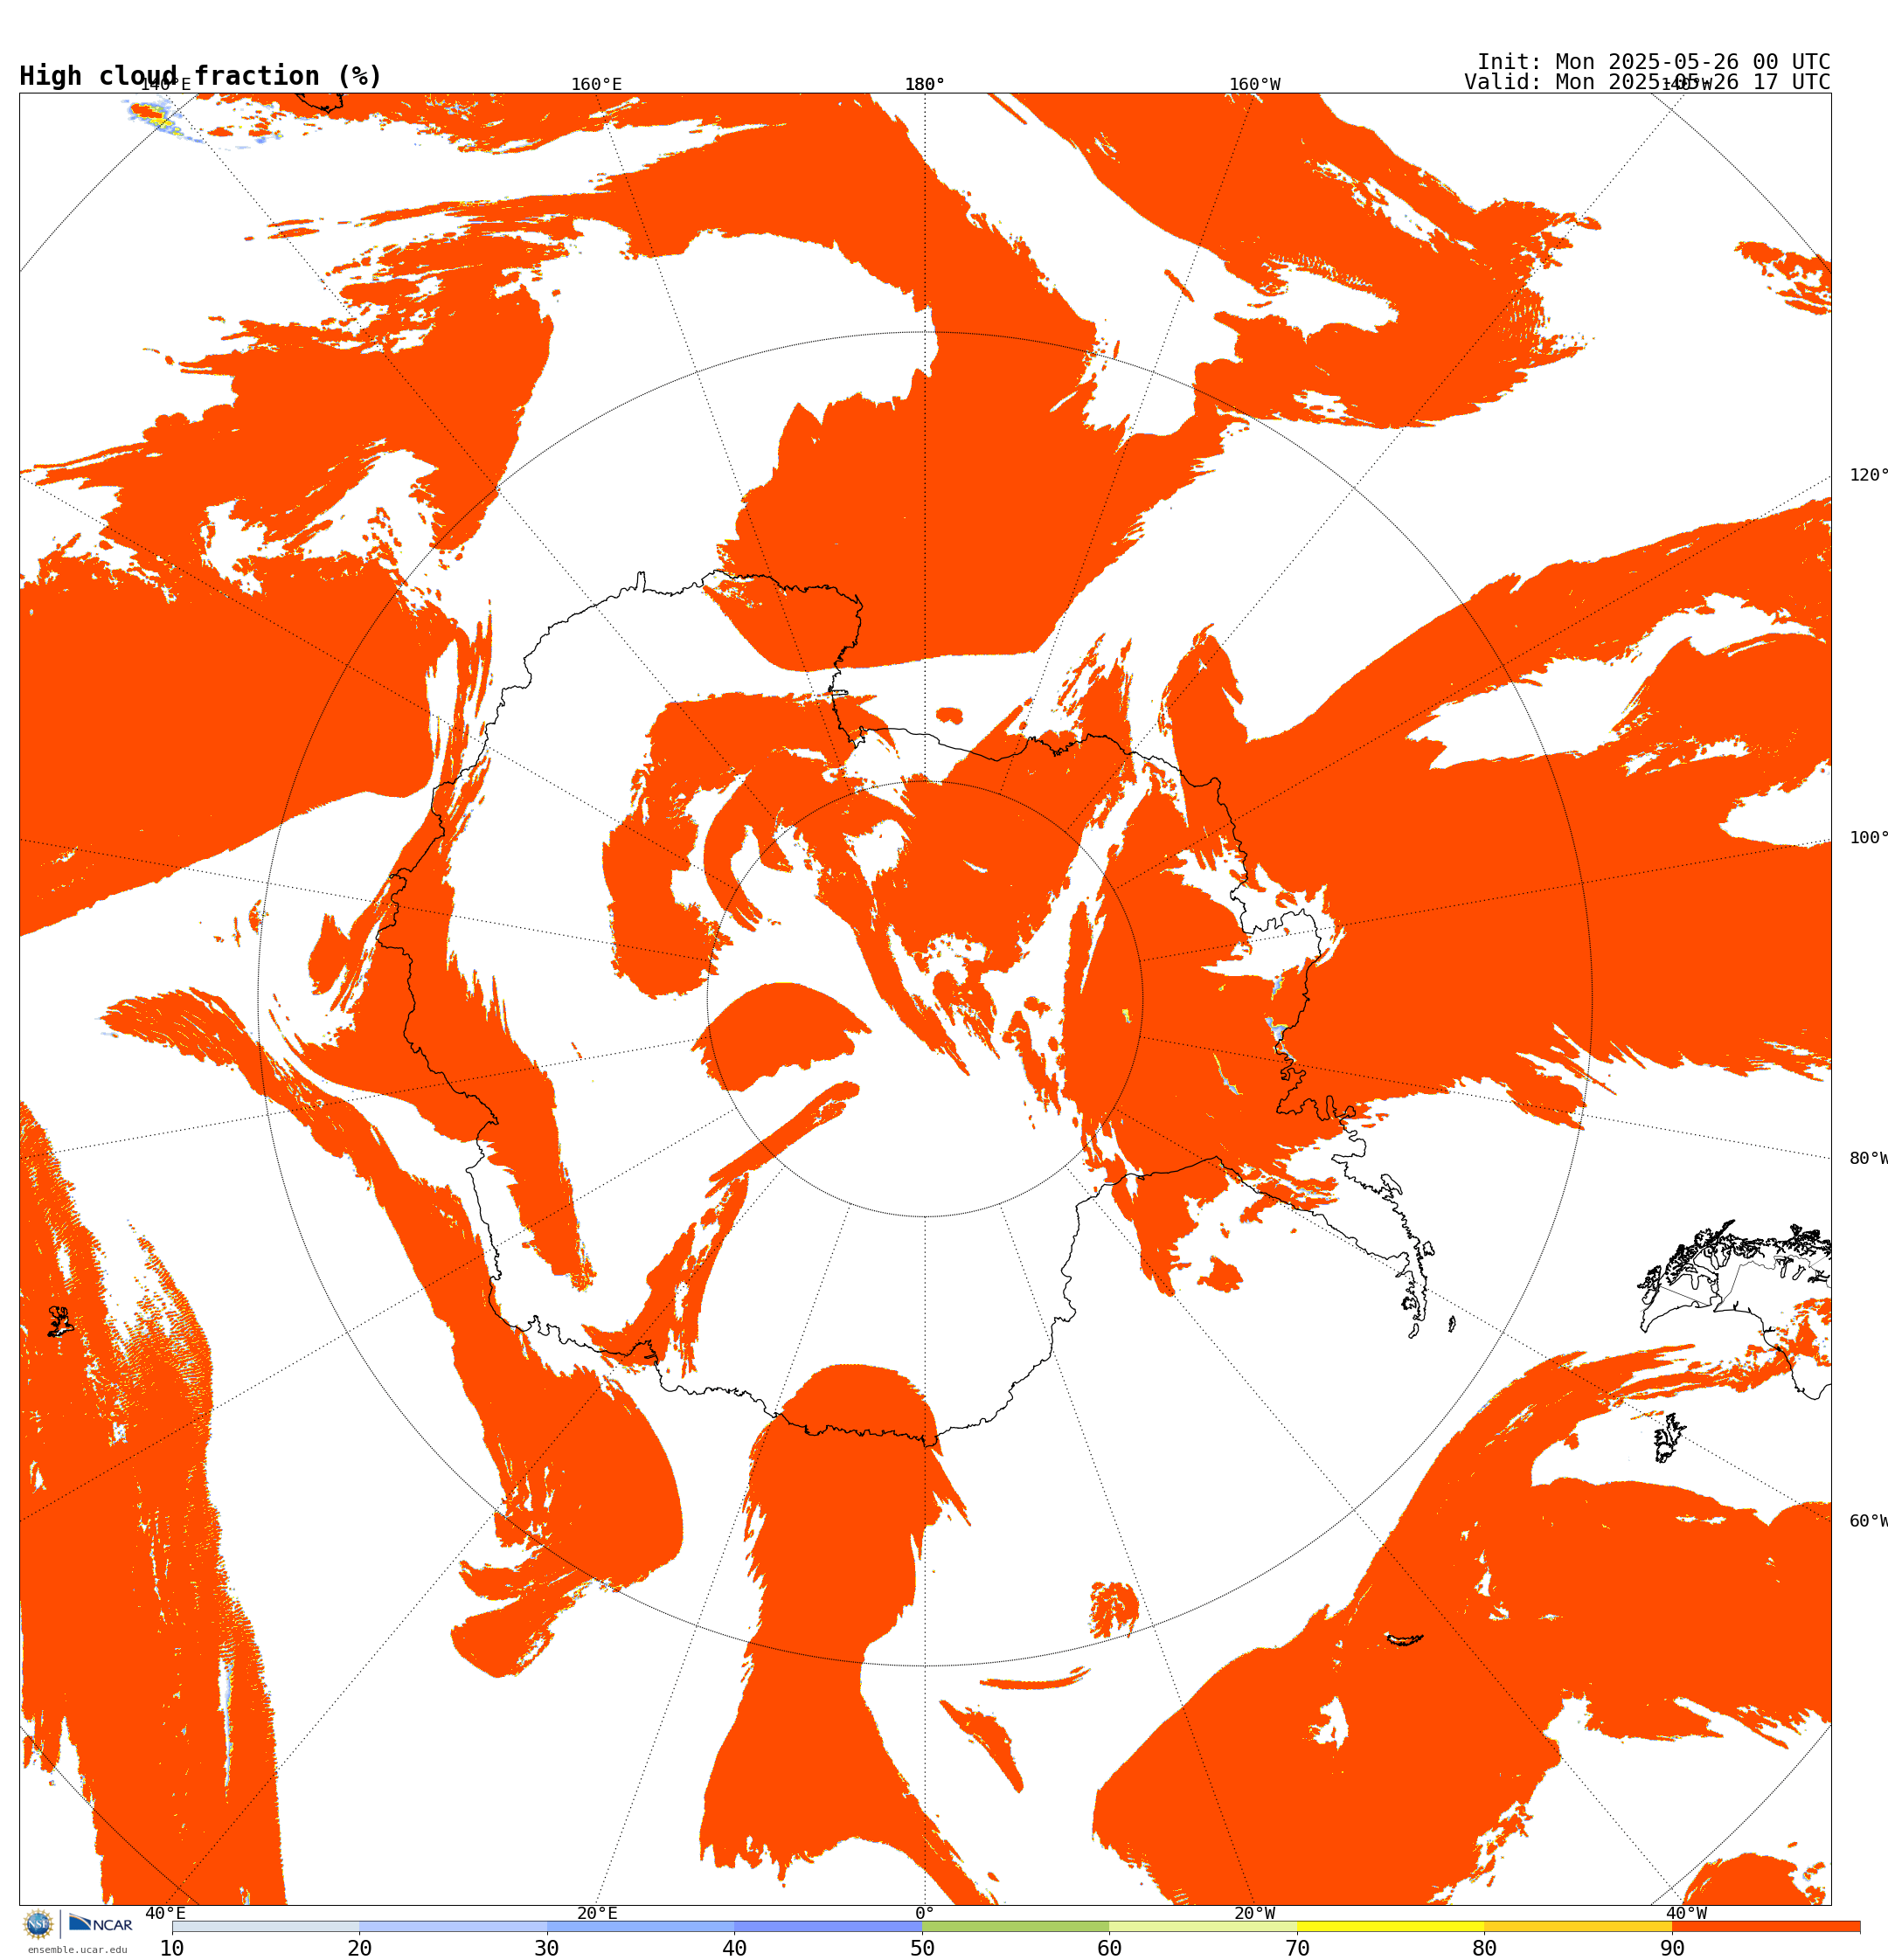Click the '160°W' longitude label

1254,84
